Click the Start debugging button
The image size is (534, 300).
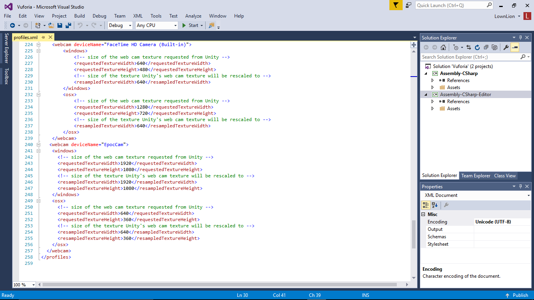190,25
